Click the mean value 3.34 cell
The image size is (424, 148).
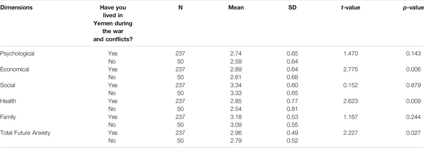[236, 85]
